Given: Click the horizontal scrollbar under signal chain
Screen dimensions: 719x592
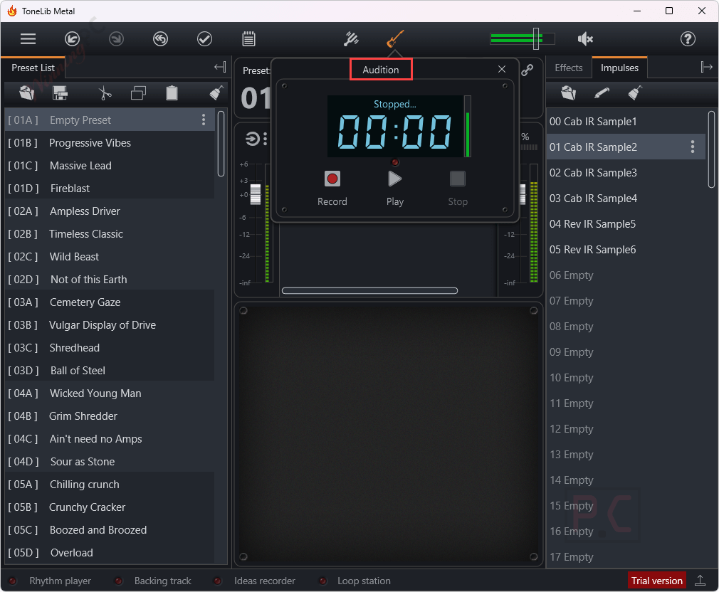Looking at the screenshot, I should pyautogui.click(x=369, y=290).
